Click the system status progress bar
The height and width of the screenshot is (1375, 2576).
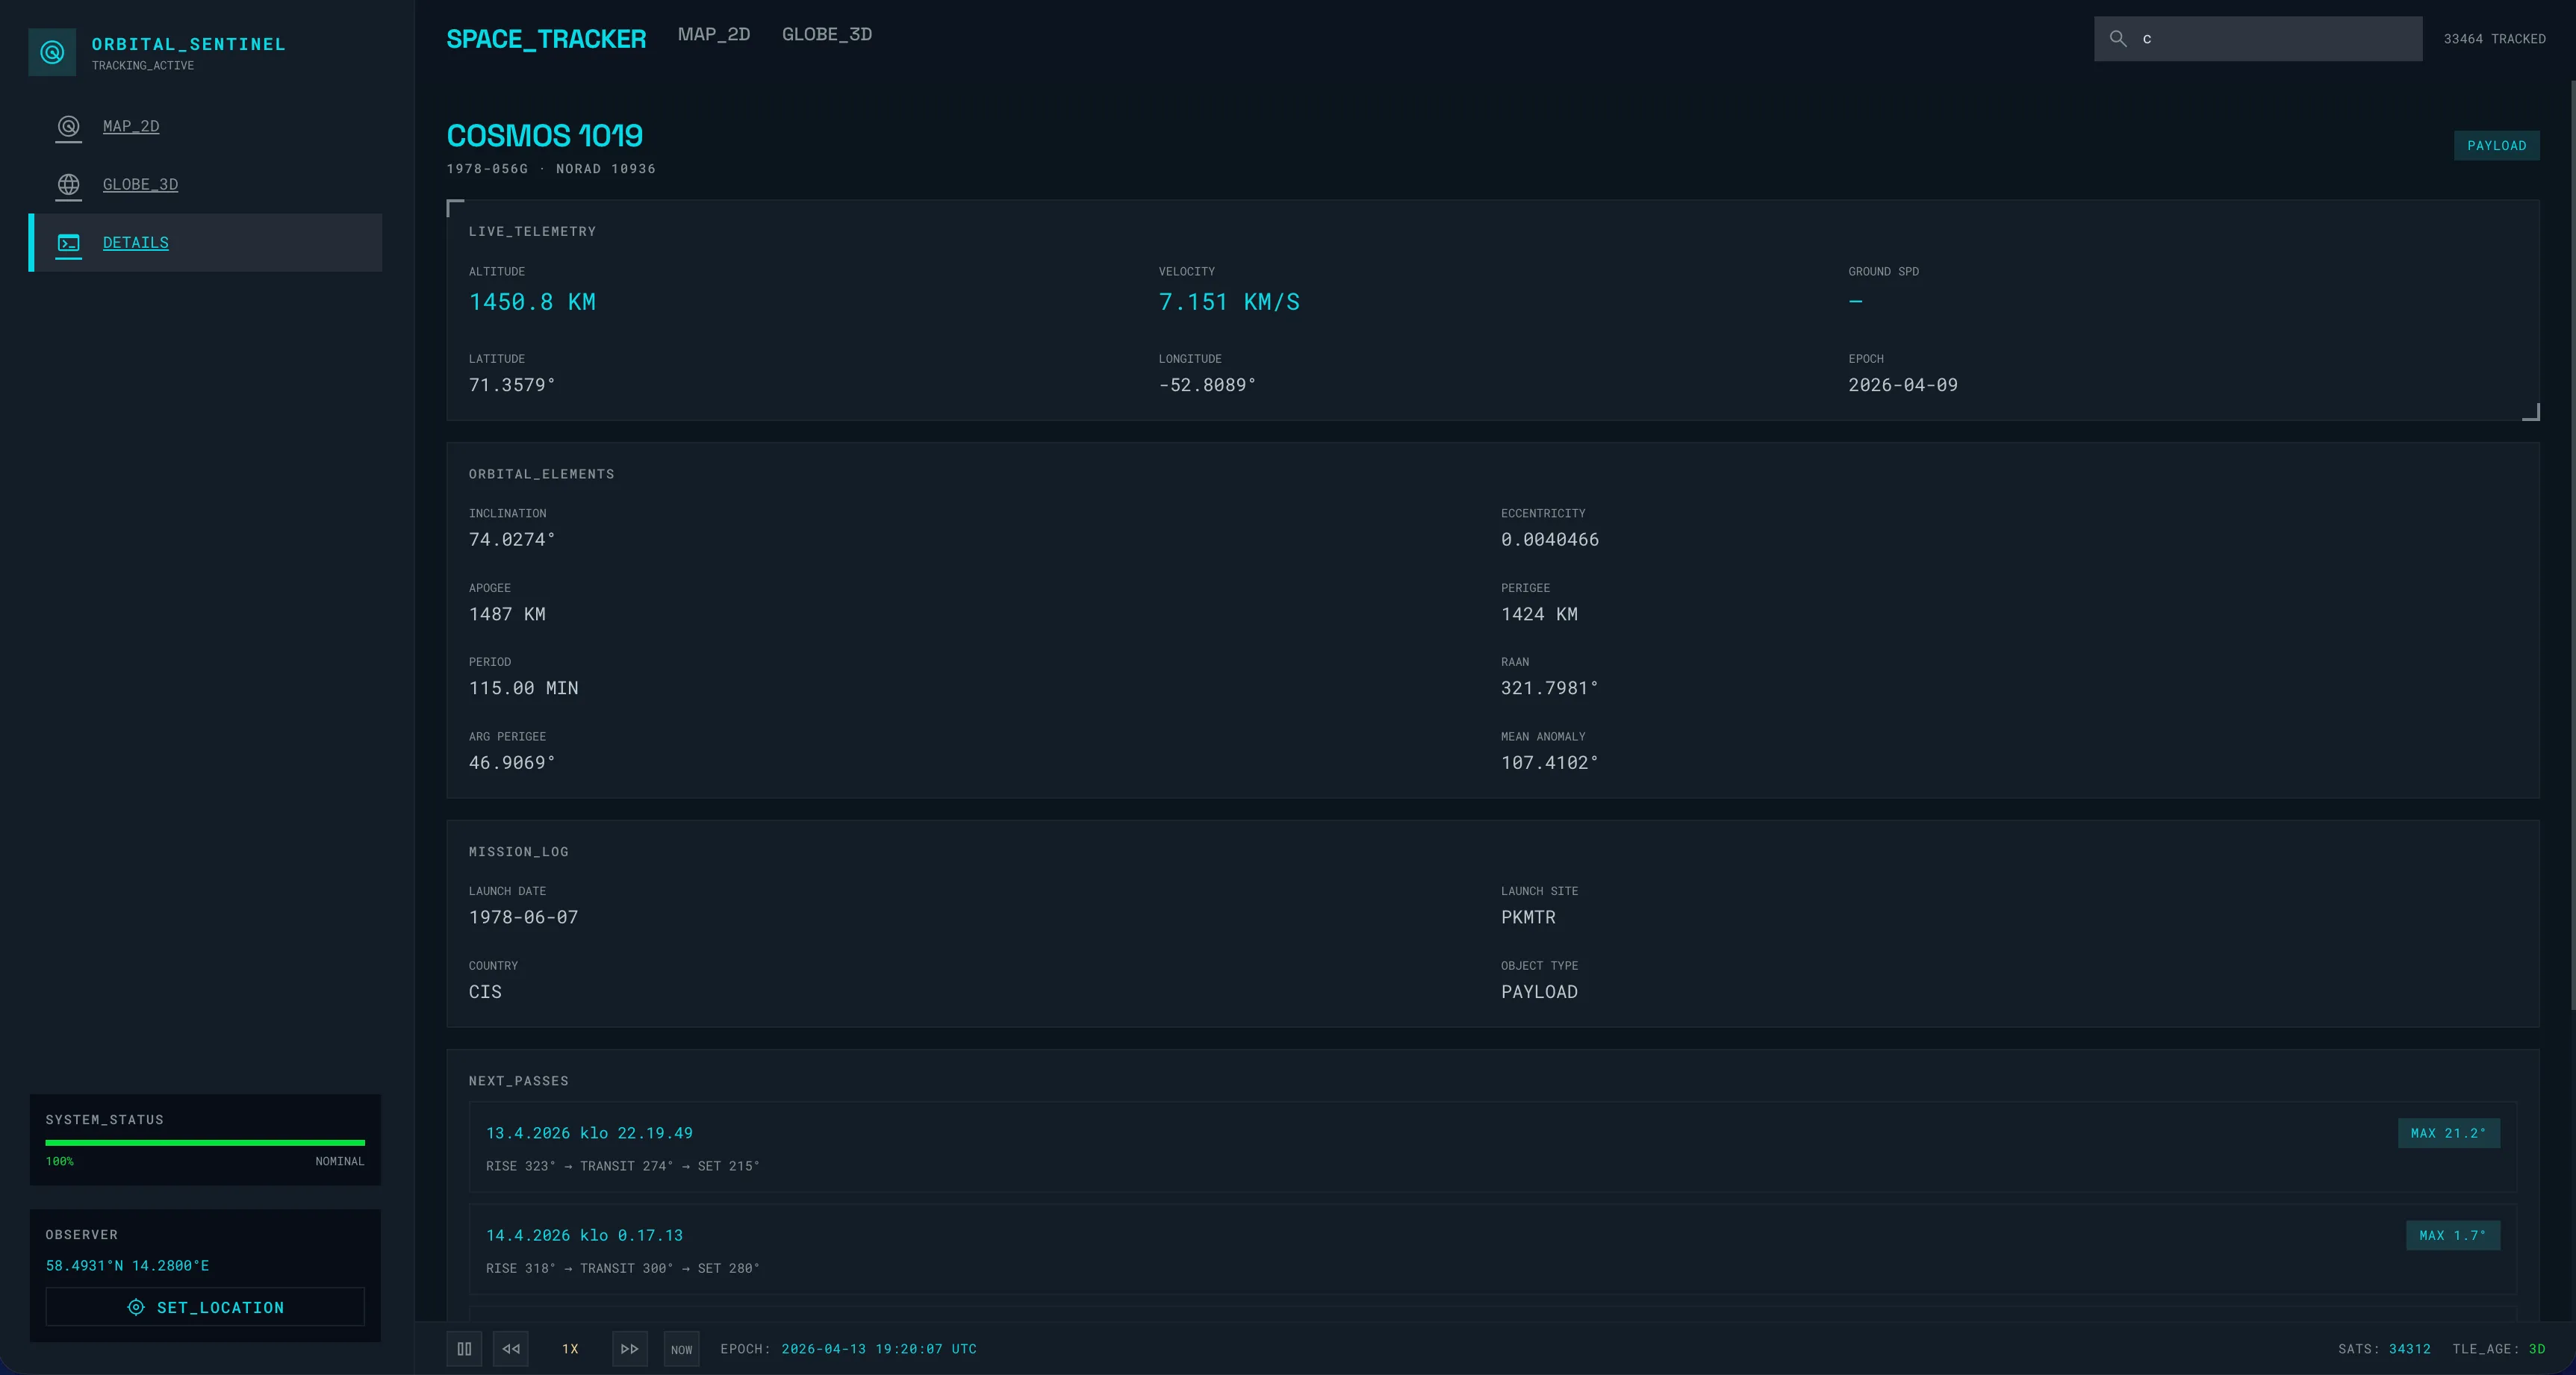[205, 1142]
